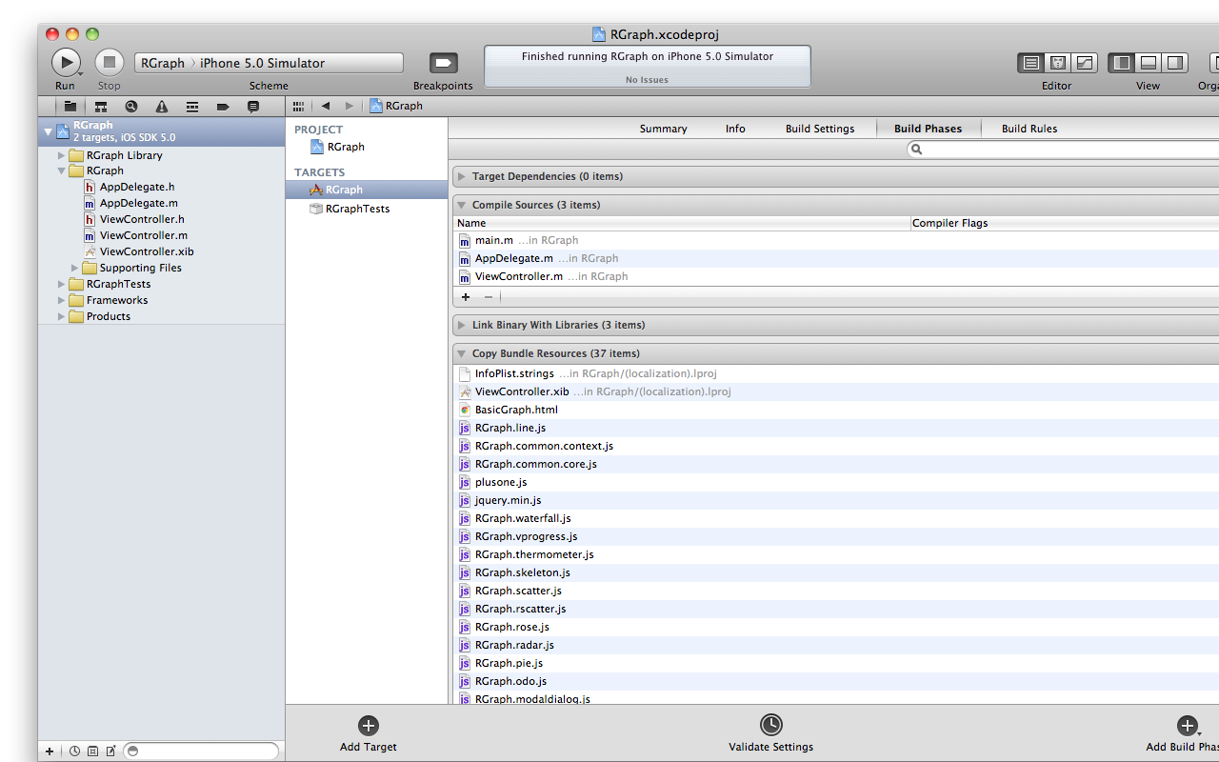Add new file with navigator plus button
The image size is (1219, 762).
[50, 752]
